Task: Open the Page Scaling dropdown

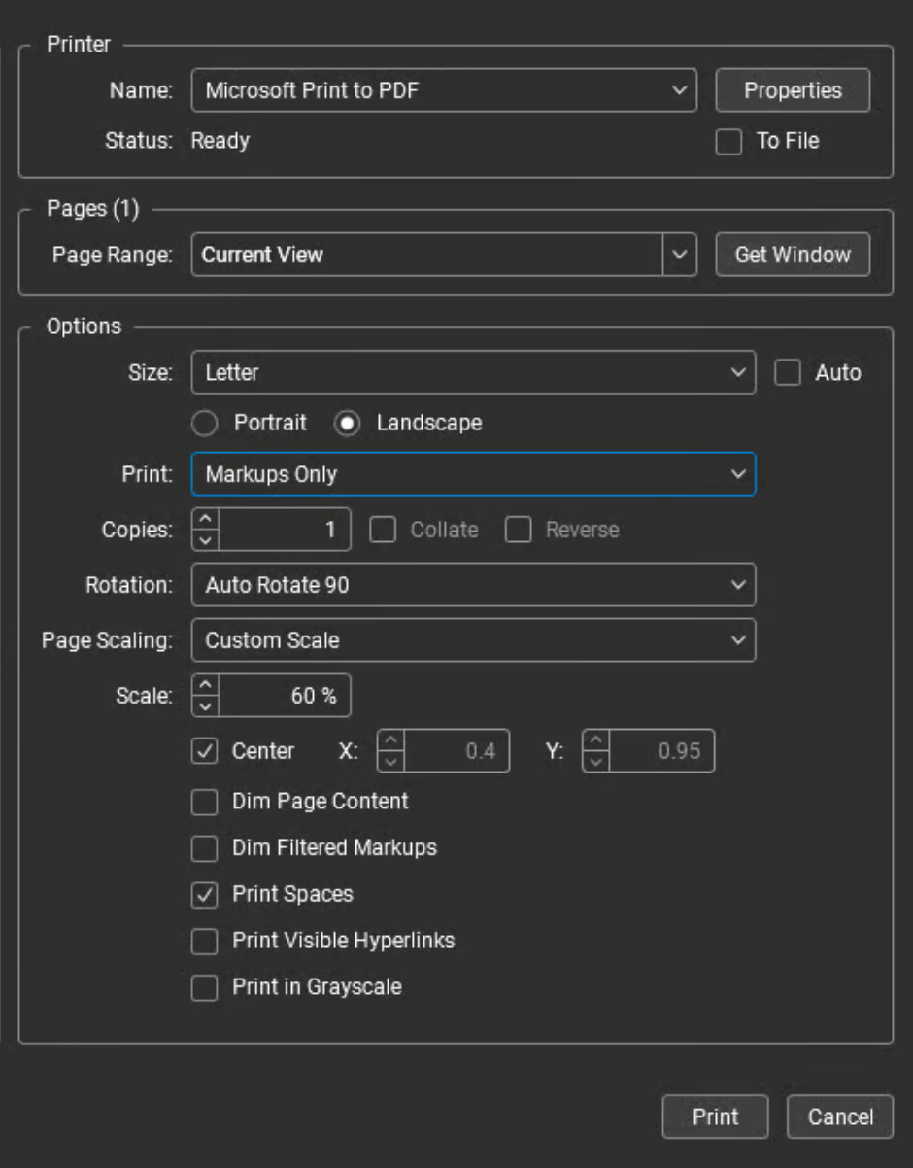Action: point(473,639)
